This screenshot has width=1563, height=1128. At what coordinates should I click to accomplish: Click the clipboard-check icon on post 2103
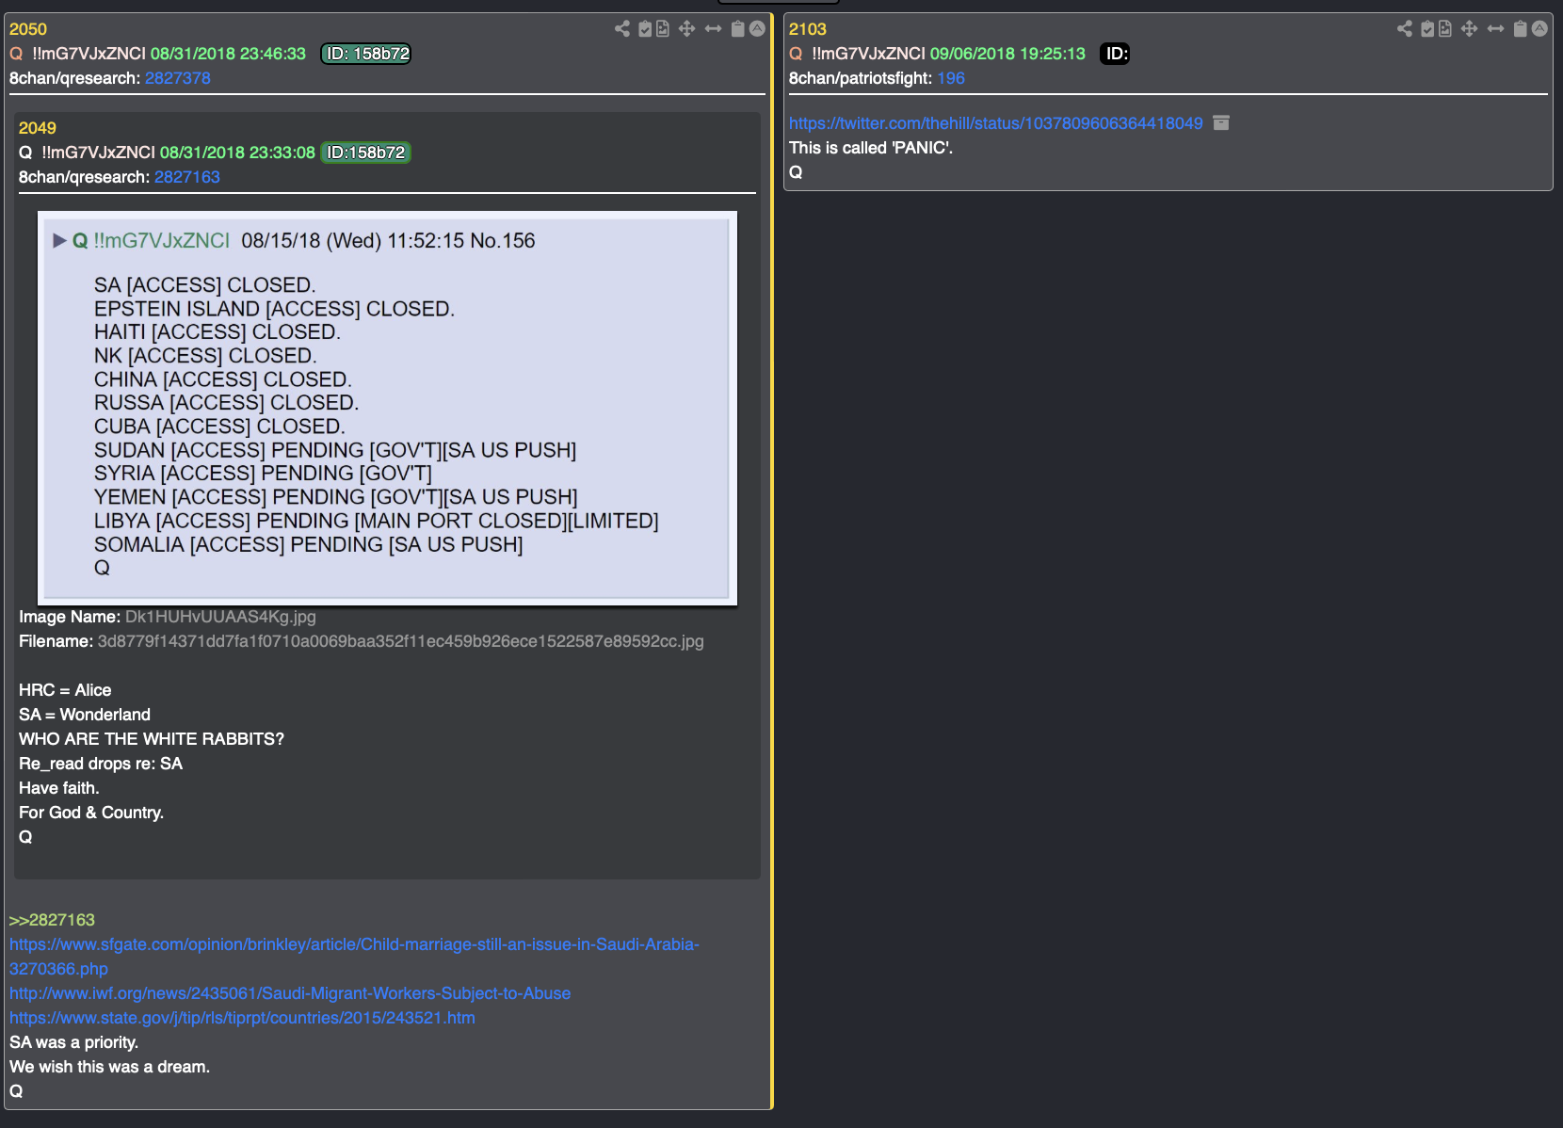click(x=1427, y=28)
